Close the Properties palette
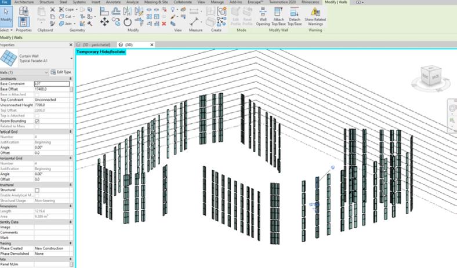The width and height of the screenshot is (457, 268). pyautogui.click(x=71, y=45)
